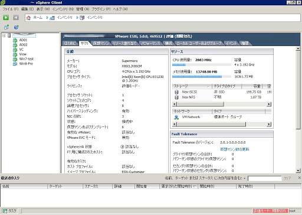Click the クリア button in recent tasks
The width and height of the screenshot is (302, 215).
pyautogui.click(x=287, y=178)
